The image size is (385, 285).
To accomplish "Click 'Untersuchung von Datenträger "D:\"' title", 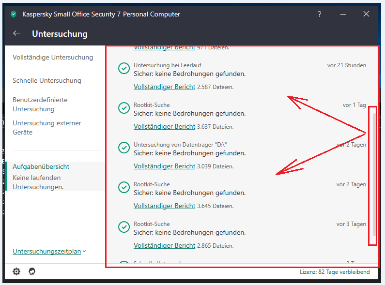I will click(180, 145).
